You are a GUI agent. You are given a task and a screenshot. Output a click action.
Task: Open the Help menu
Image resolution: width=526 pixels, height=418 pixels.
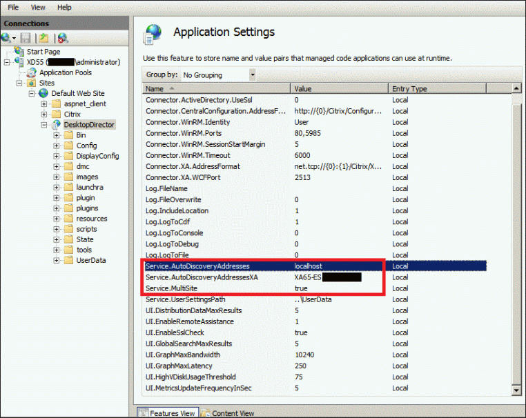click(64, 8)
